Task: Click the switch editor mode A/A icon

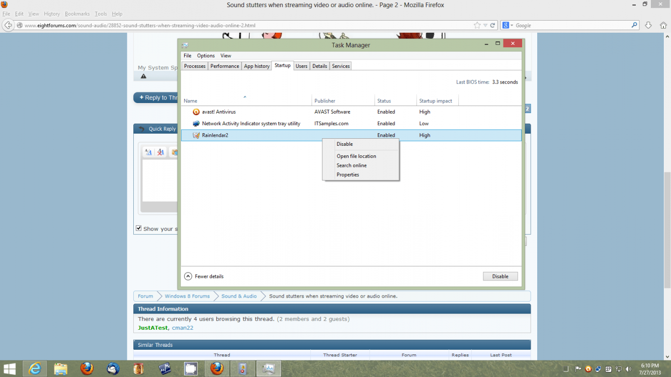Action: (148, 152)
